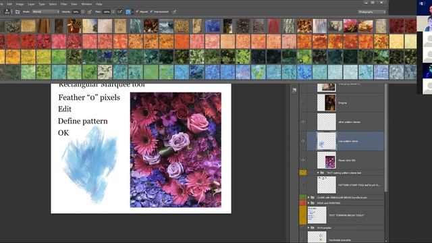Select the Enigma layer thumbnail
This screenshot has height=243, width=432.
(x=327, y=103)
